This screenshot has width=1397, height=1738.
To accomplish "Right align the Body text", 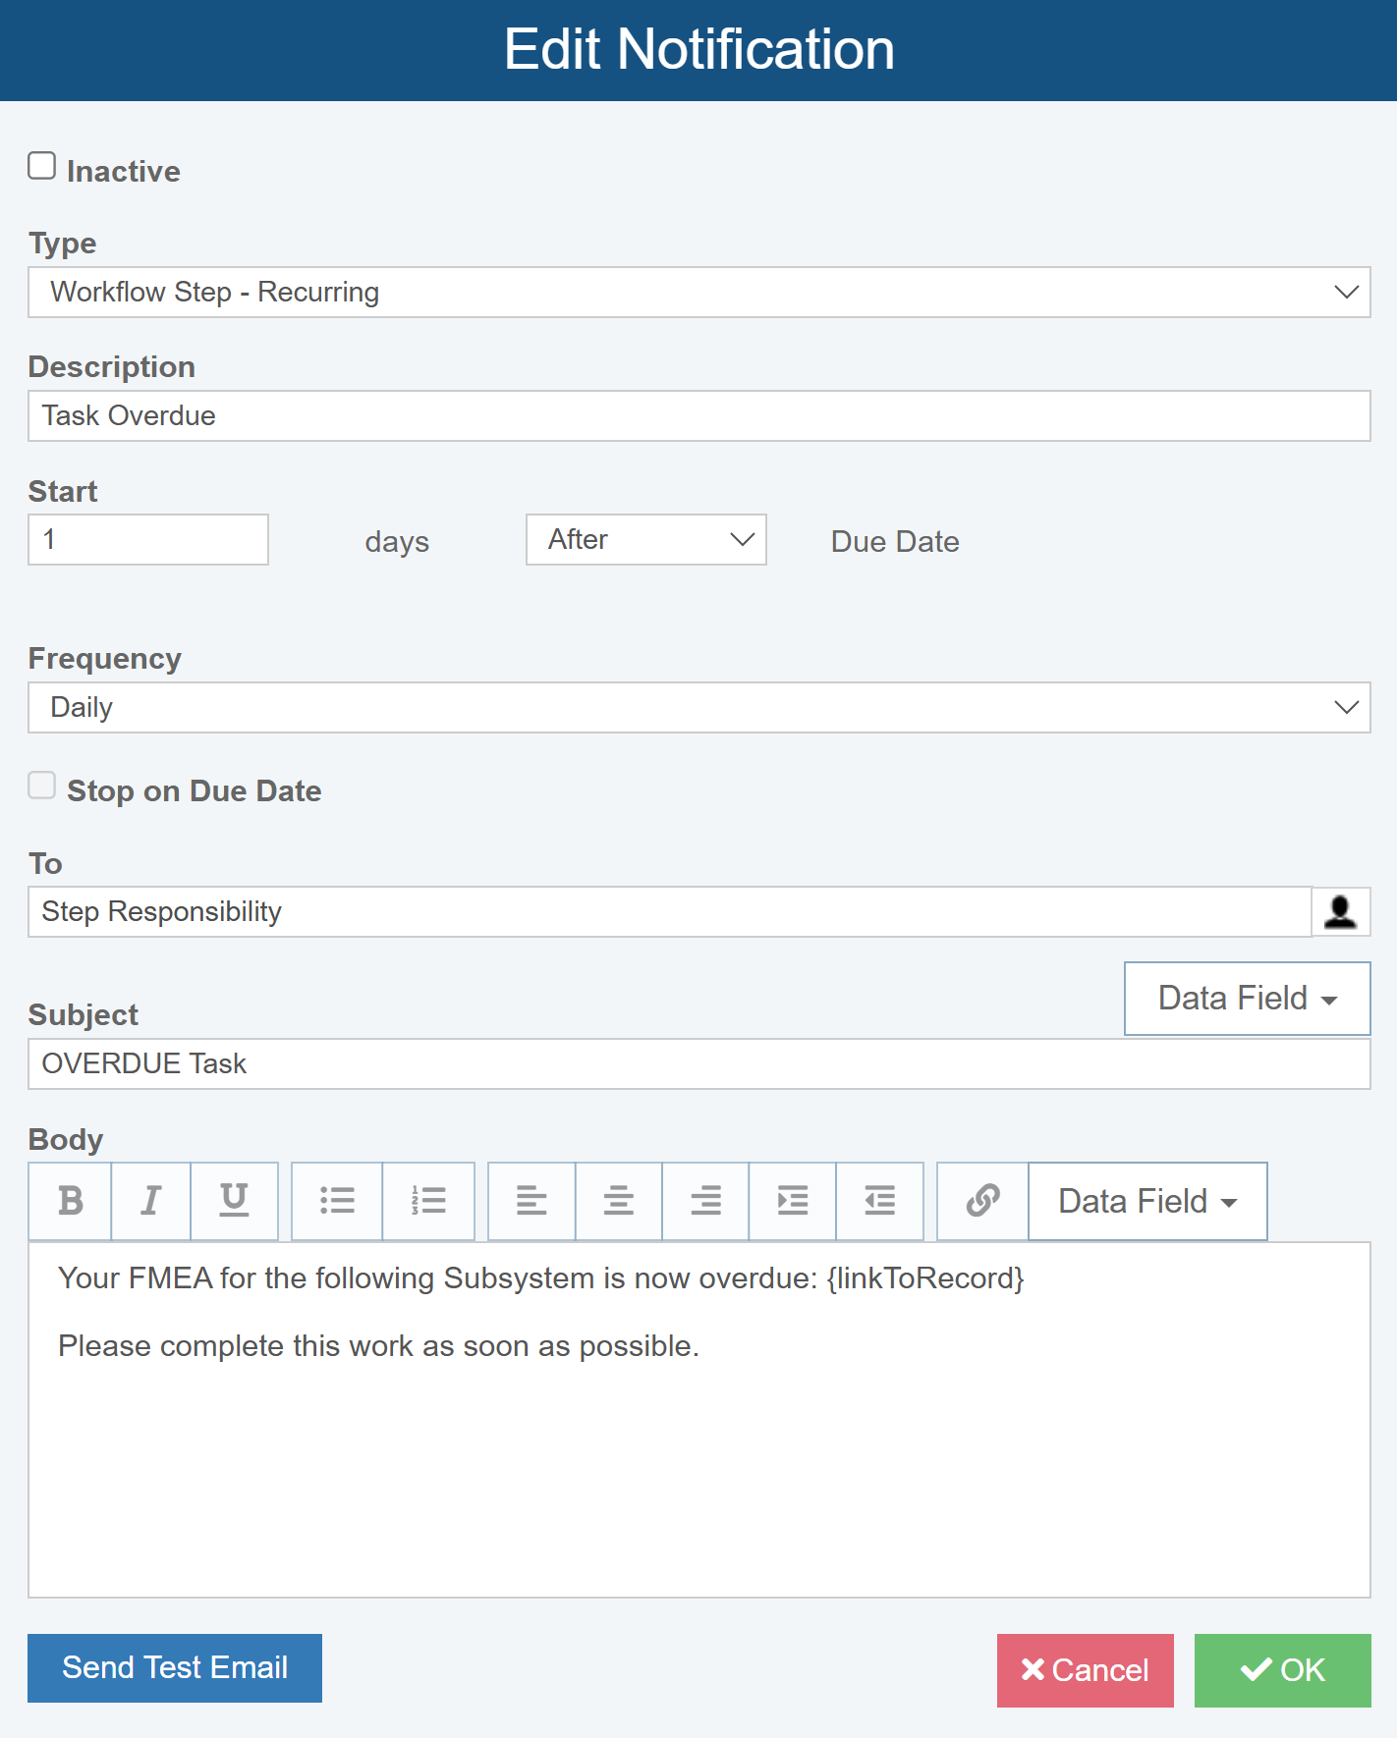I will click(x=705, y=1201).
